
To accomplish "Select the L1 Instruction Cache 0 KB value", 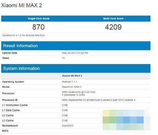I will point(65,105).
